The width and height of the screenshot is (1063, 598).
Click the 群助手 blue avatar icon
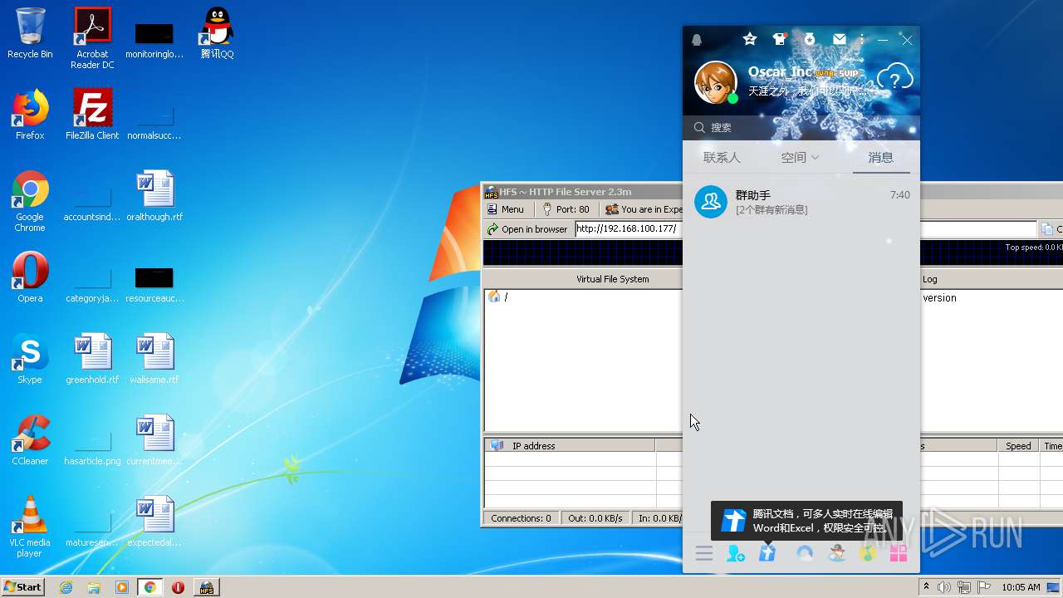[x=711, y=202]
